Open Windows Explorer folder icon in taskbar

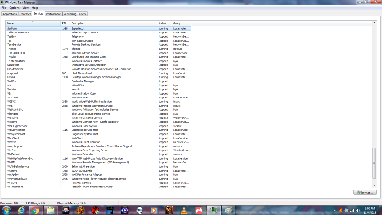click(x=51, y=210)
